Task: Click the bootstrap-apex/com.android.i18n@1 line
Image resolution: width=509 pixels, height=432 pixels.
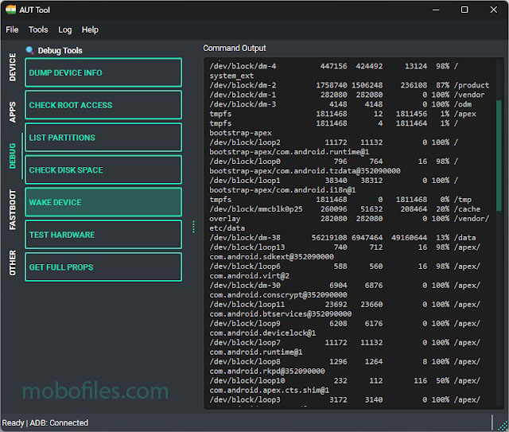Action: (282, 189)
